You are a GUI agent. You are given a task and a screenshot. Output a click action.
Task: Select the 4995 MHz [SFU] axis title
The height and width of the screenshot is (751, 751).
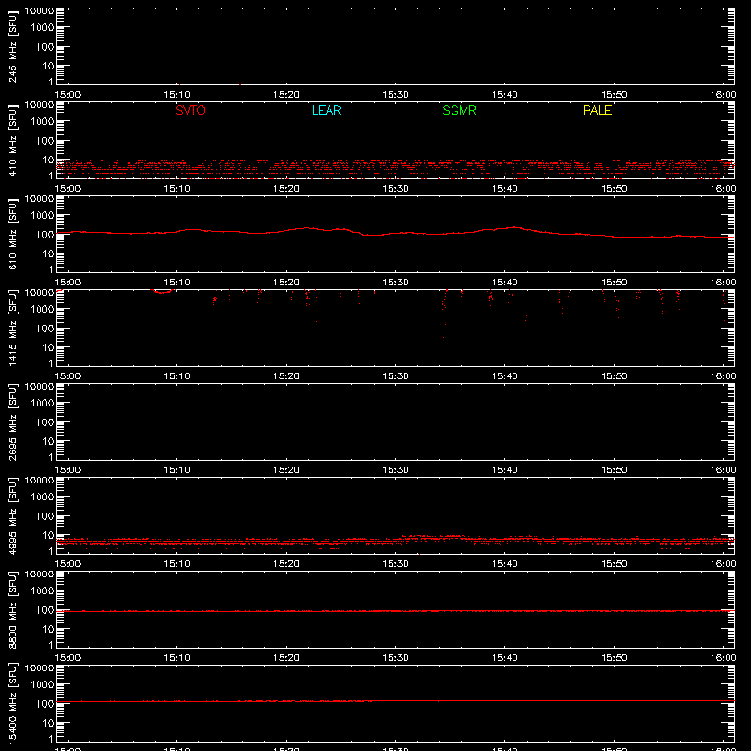coord(12,515)
